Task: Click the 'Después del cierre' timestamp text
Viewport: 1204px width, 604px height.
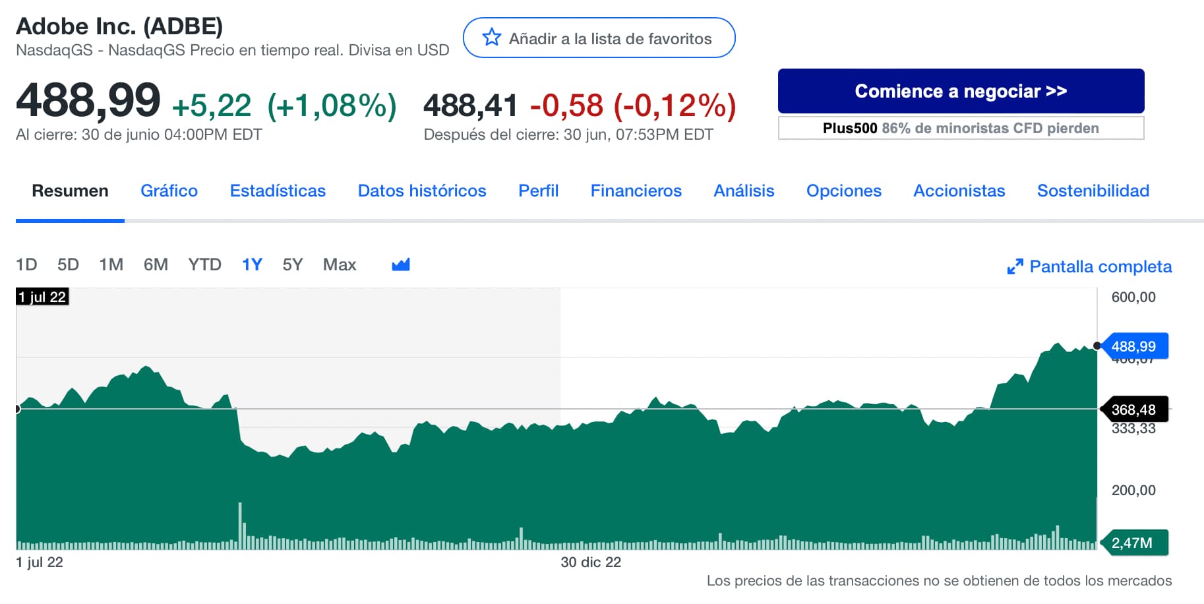Action: click(568, 135)
